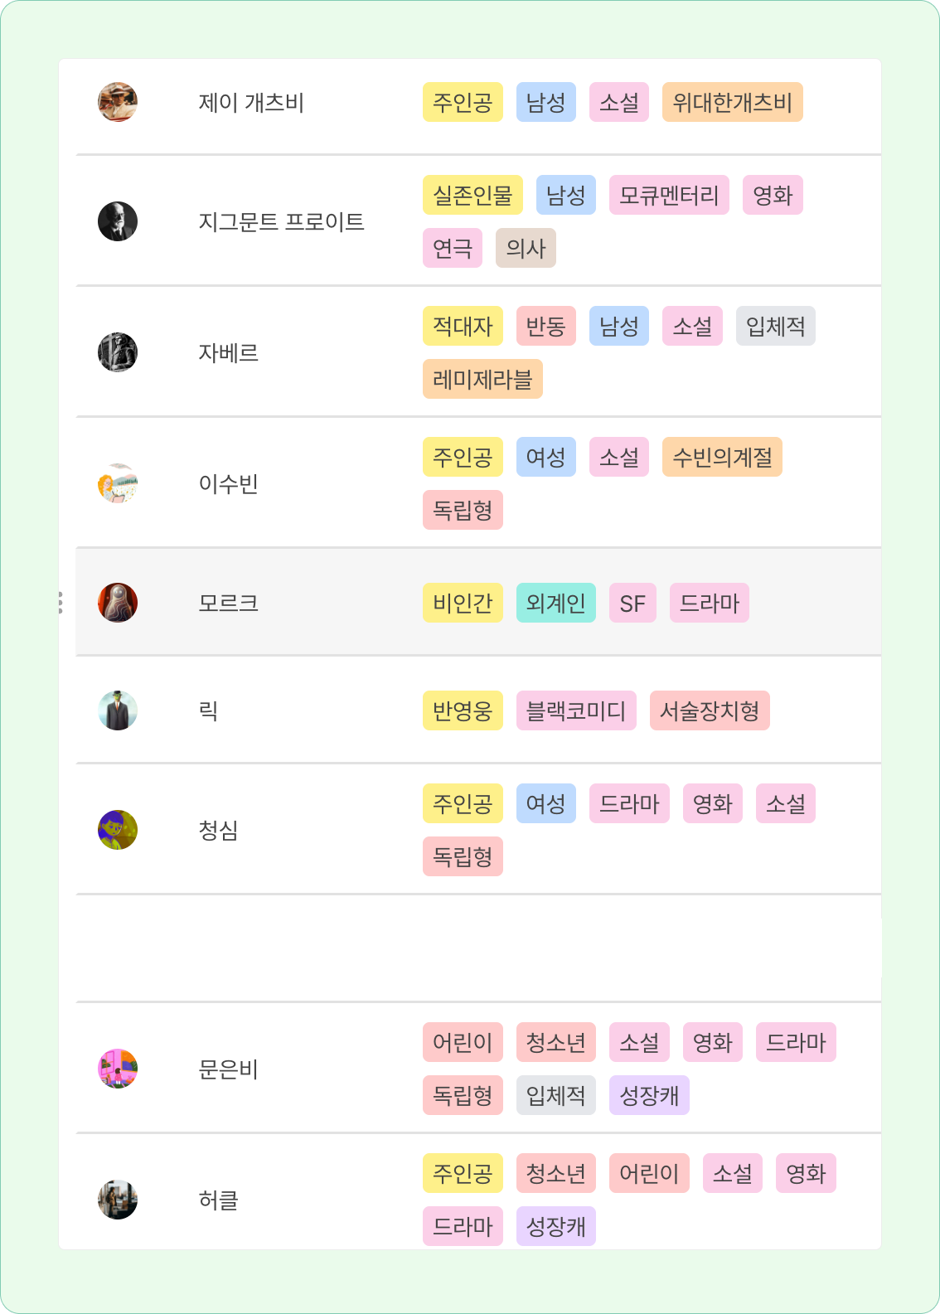This screenshot has width=940, height=1314.
Task: Select 모르크's red avatar icon
Action: coord(118,603)
